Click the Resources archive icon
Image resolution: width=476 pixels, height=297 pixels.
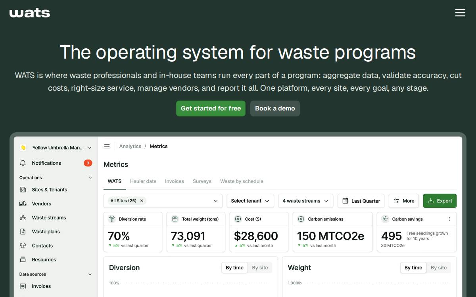[x=23, y=260]
